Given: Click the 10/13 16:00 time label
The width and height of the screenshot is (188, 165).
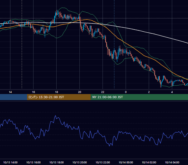Looking at the screenshot, I should 33,162.
